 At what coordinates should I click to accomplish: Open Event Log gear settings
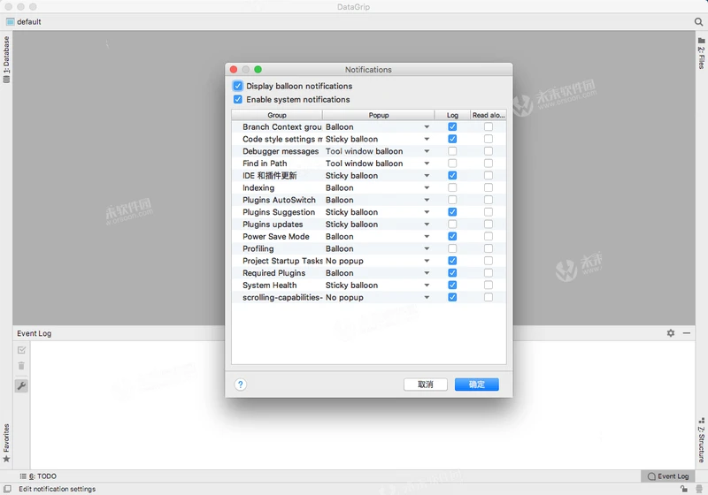[671, 332]
